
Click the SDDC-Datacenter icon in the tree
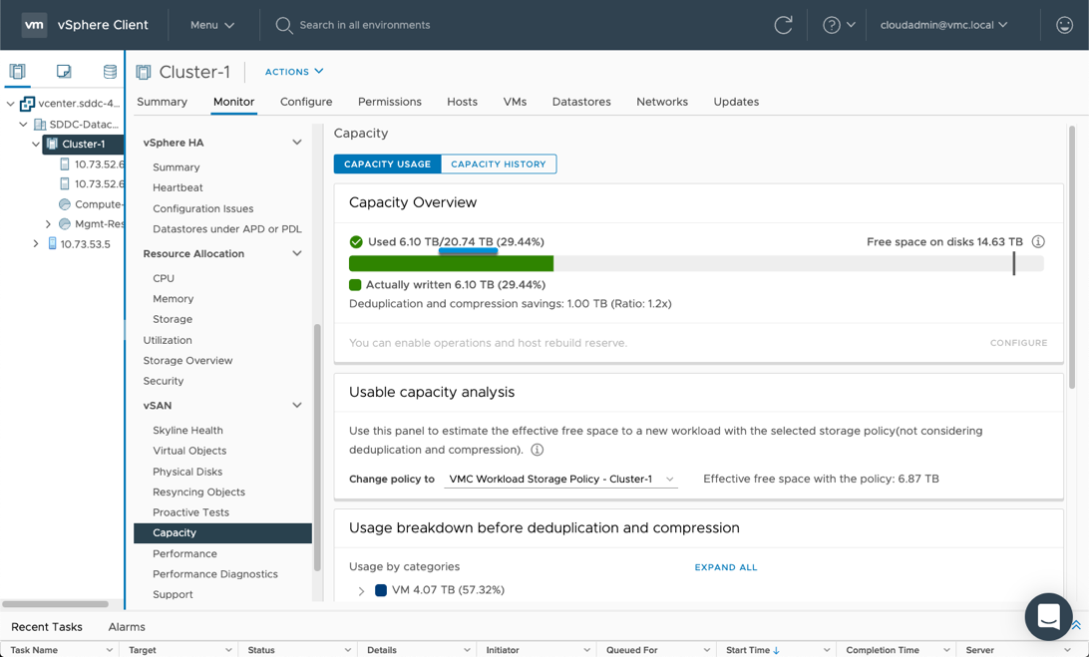[x=40, y=125]
